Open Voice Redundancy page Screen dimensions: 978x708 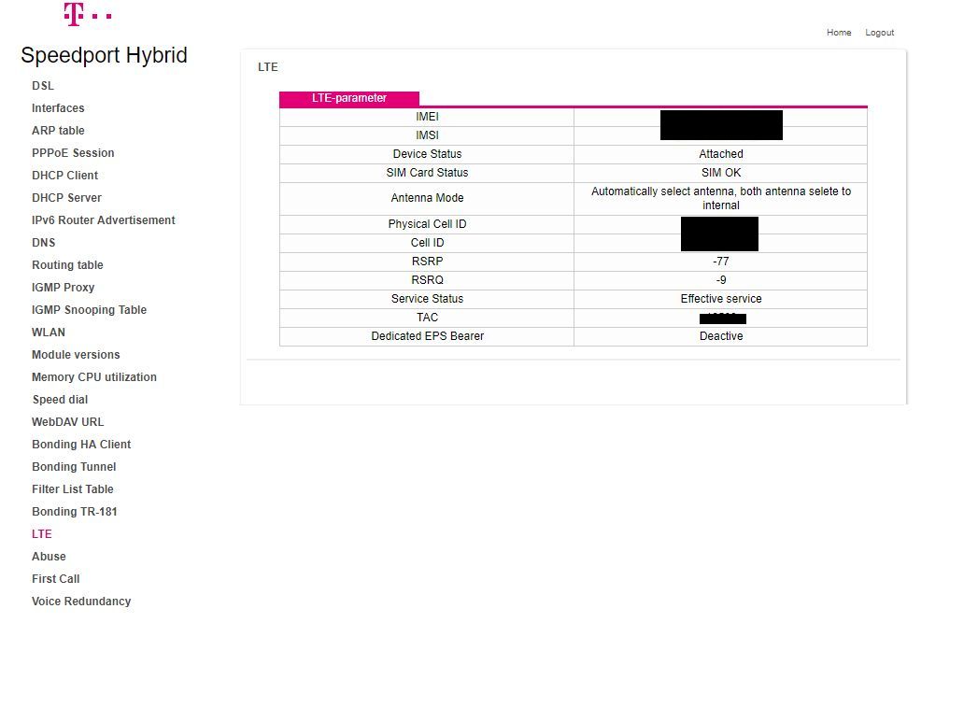[x=81, y=602]
